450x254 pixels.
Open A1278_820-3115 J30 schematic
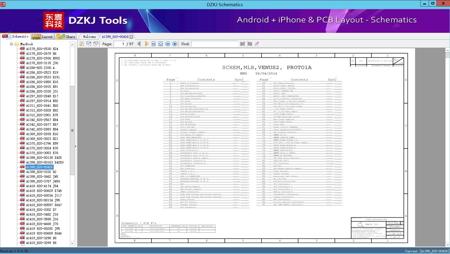click(x=42, y=63)
